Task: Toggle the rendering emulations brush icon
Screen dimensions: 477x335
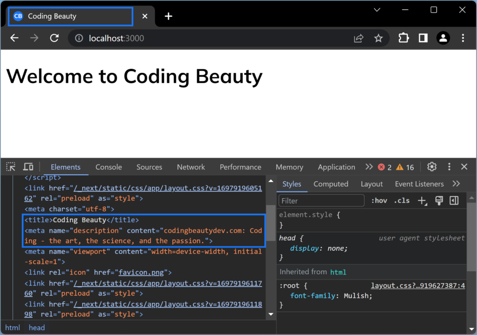Action: click(439, 200)
